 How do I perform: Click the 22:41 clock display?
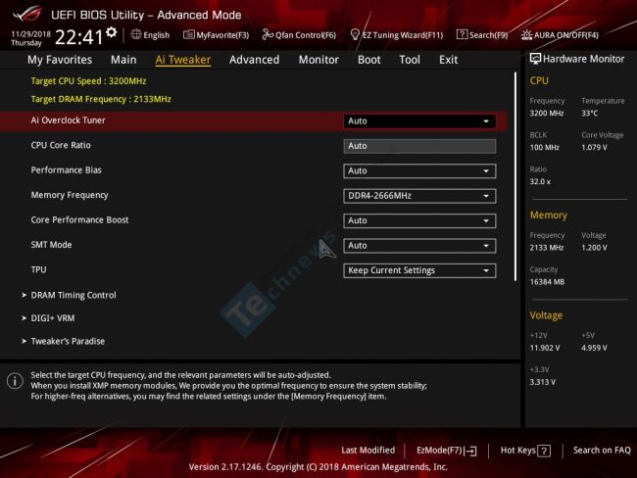[78, 37]
